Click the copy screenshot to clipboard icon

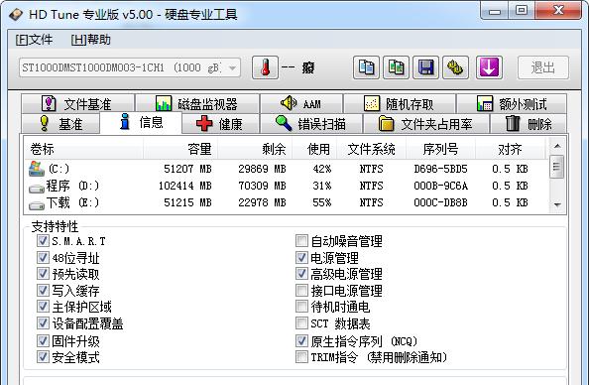(x=396, y=67)
